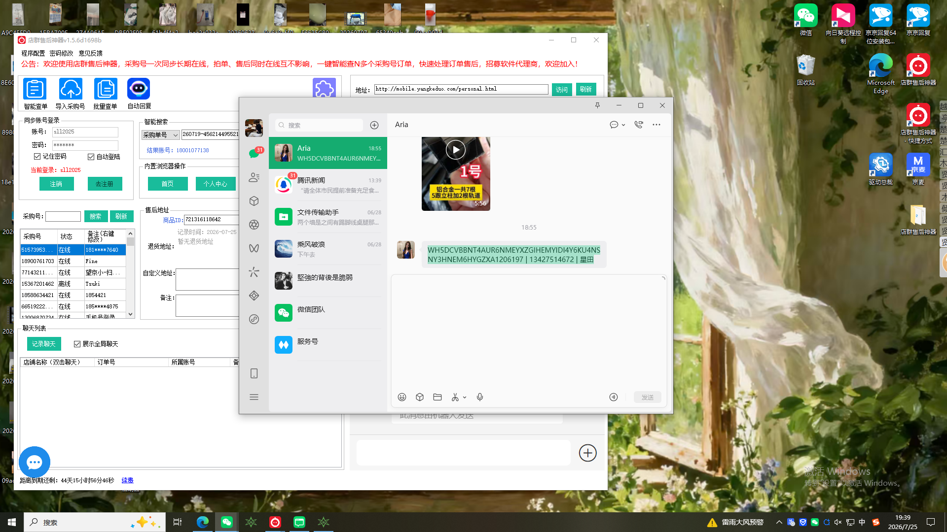This screenshot has width=947, height=532.
Task: Toggle 记住密码 checkbox
Action: pos(37,157)
